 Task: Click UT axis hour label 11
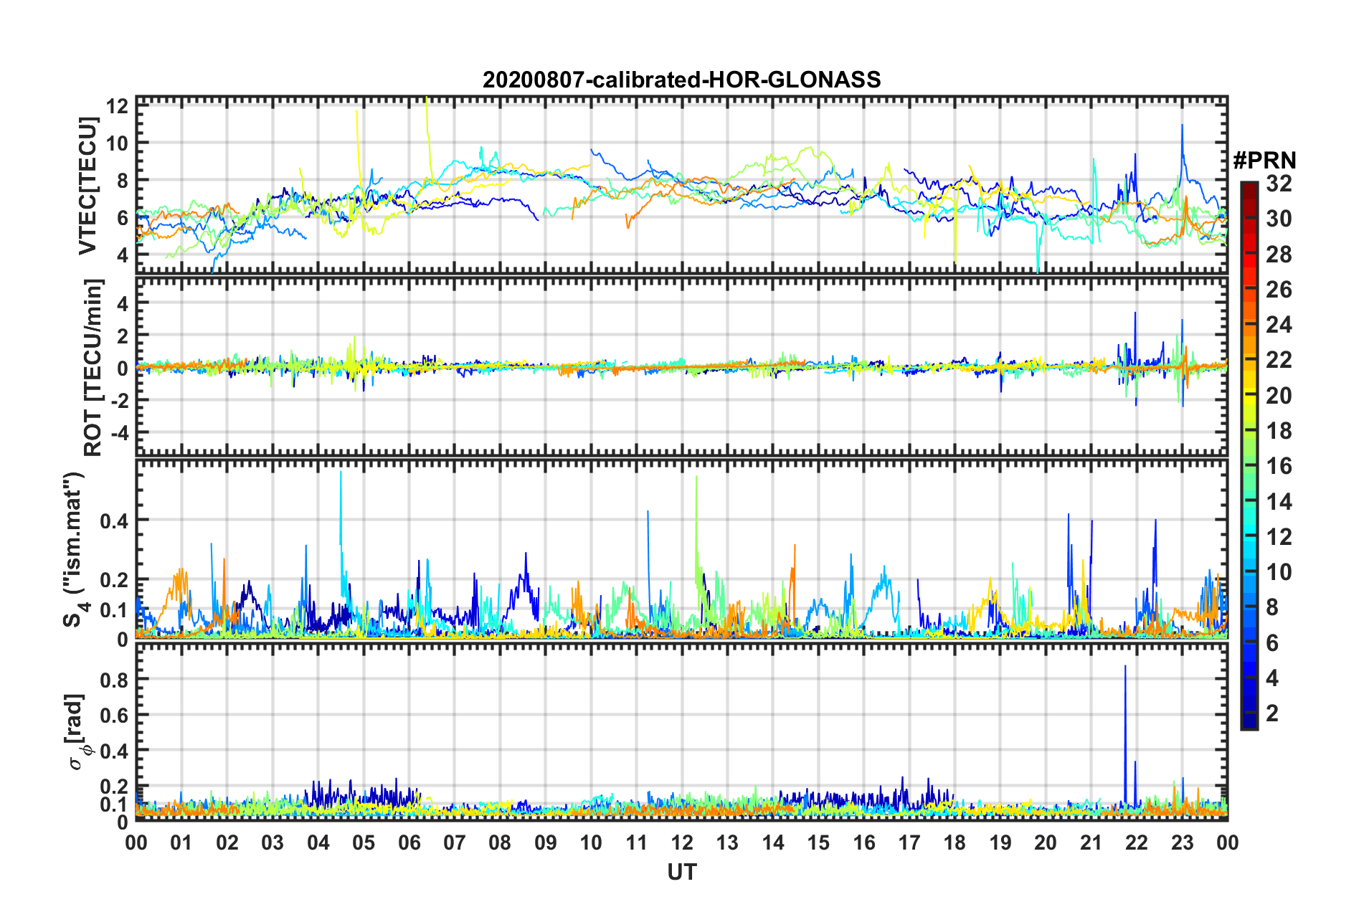click(637, 842)
